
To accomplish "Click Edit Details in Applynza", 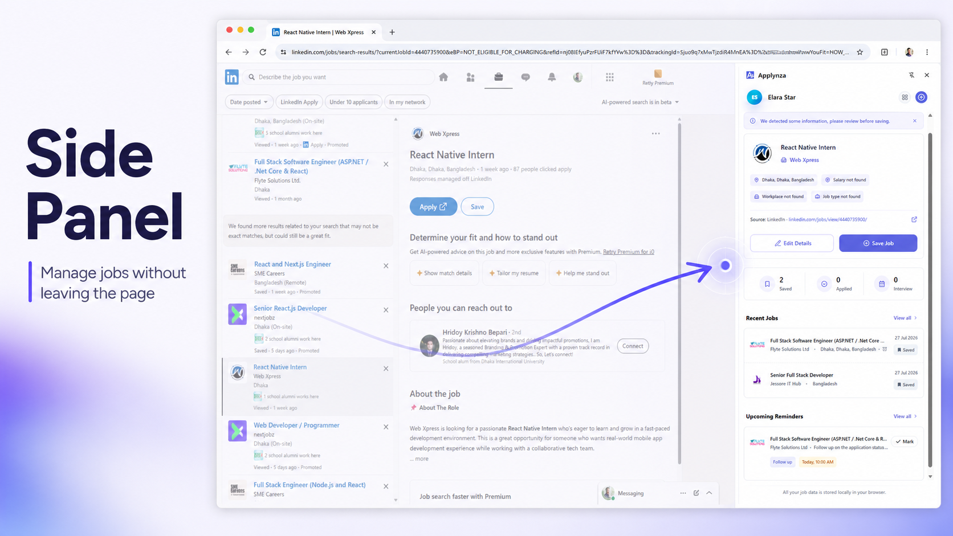I will point(792,243).
